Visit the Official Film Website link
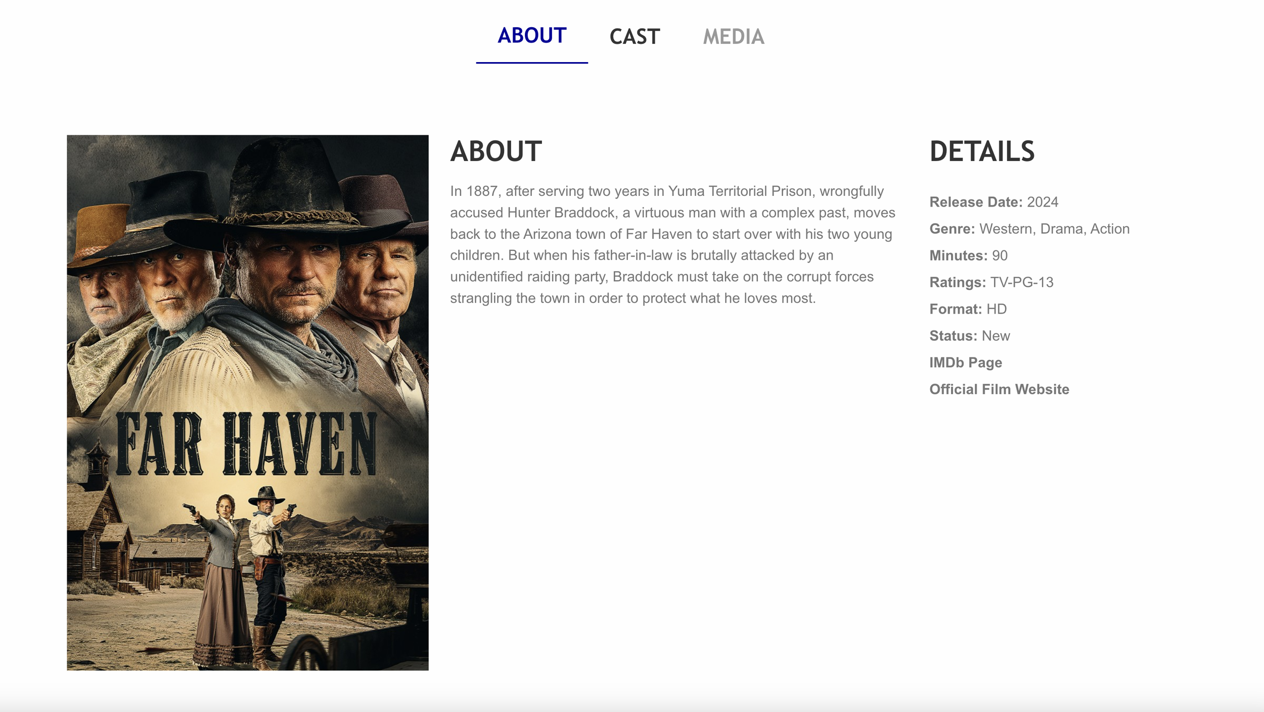Screen dimensions: 1264x712 pyautogui.click(x=999, y=389)
